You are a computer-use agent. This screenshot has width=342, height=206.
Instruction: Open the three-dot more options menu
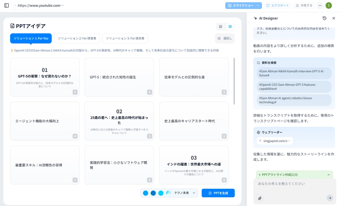tap(320, 5)
